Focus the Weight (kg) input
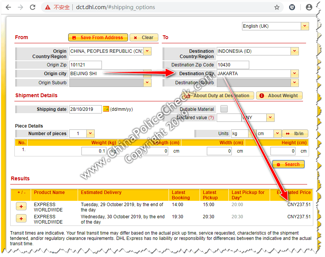Screen dimensions: 325x257 click(x=94, y=151)
